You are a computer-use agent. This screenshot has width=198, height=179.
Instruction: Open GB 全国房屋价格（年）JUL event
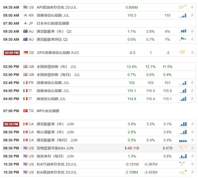tap(56, 67)
